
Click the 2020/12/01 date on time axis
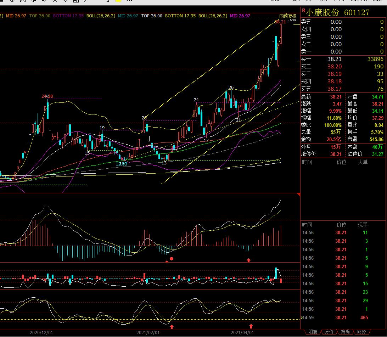coord(41,332)
